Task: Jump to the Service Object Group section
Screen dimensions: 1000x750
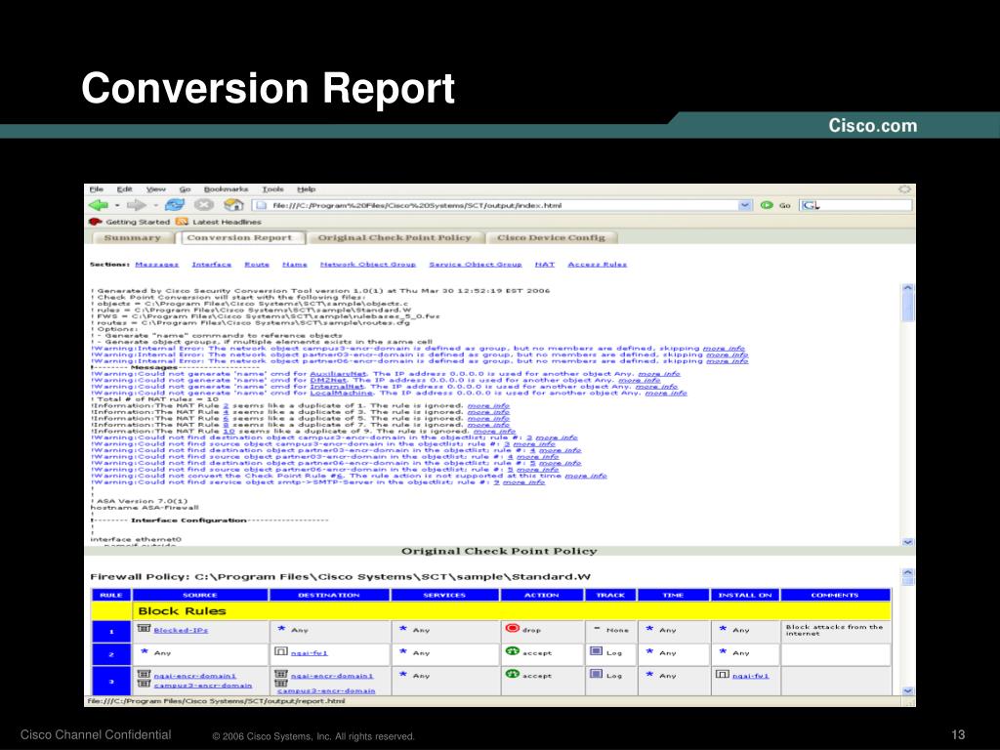Action: pyautogui.click(x=476, y=264)
